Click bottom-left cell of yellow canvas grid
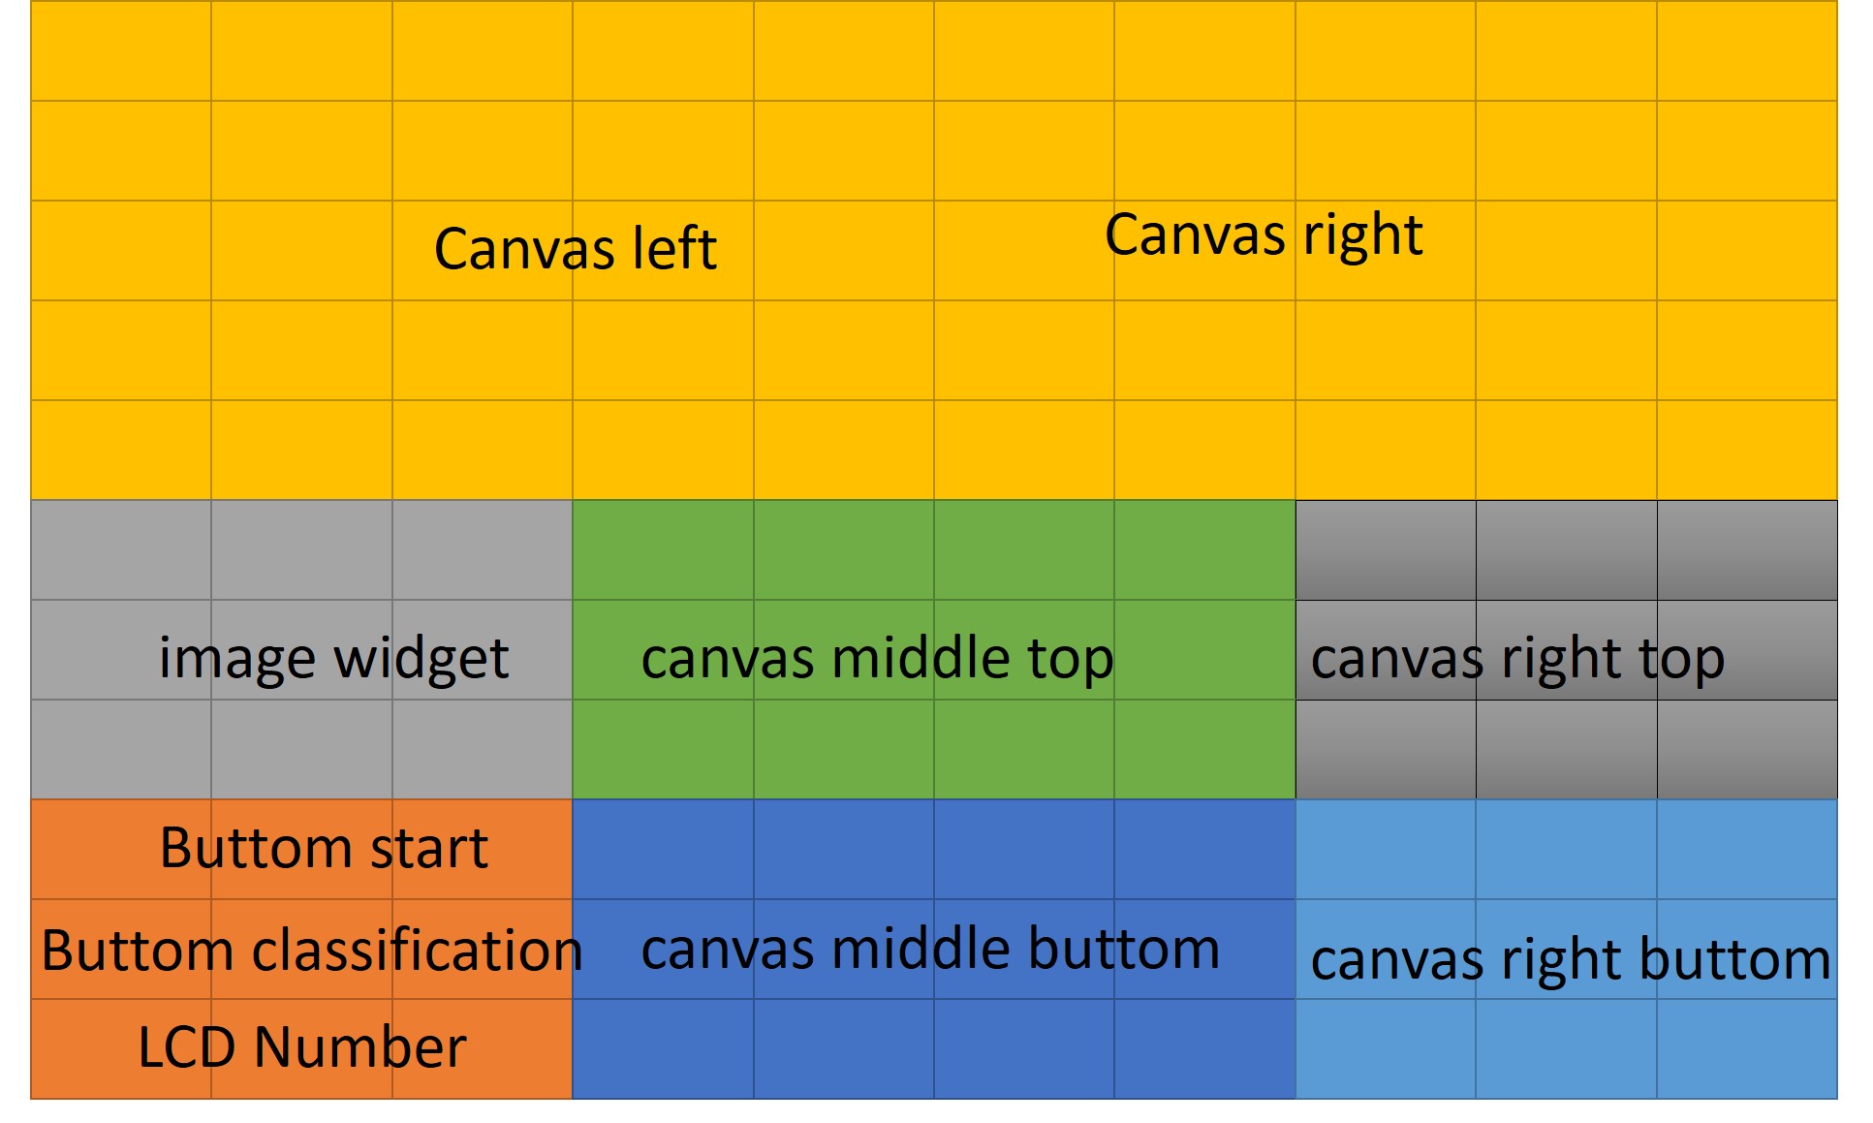The image size is (1873, 1123). pos(121,450)
